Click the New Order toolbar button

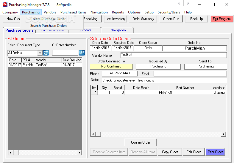click(x=11, y=19)
